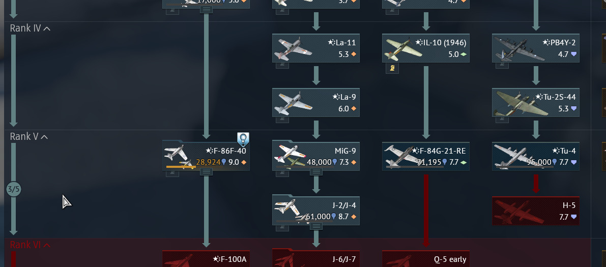Collapse the Rank V section
606x267 pixels.
tap(29, 136)
